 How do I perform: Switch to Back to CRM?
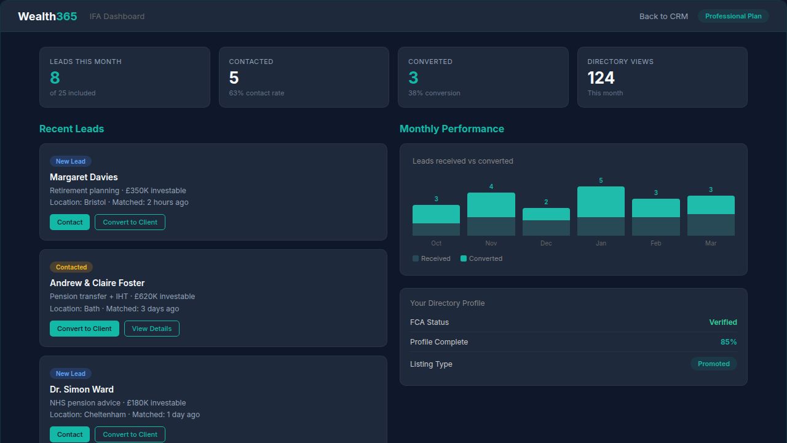tap(663, 16)
